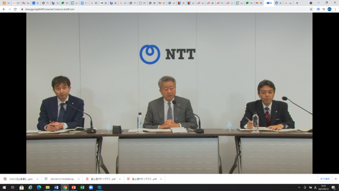This screenshot has height=191, width=339.
Task: Switch to the first browser tab
Action: click(6, 3)
